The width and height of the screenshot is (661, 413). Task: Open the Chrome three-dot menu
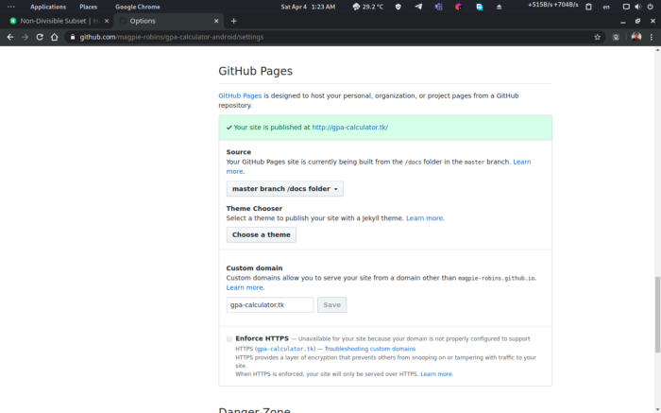652,37
